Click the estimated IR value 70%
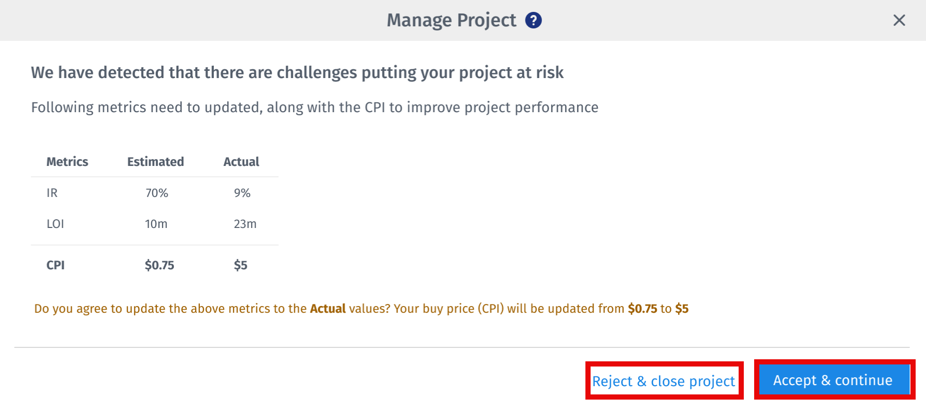The width and height of the screenshot is (926, 412). (157, 193)
